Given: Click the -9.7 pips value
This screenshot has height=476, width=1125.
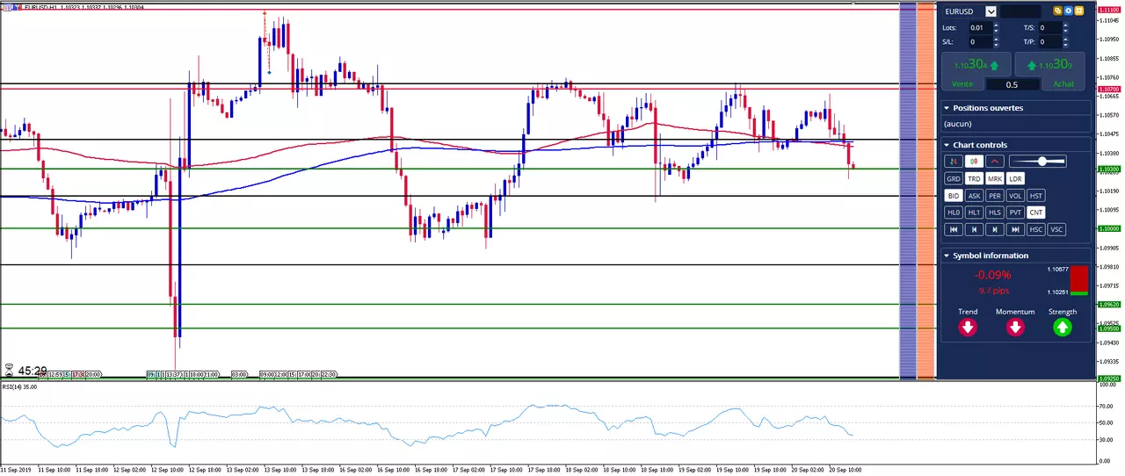Looking at the screenshot, I should pos(993,291).
